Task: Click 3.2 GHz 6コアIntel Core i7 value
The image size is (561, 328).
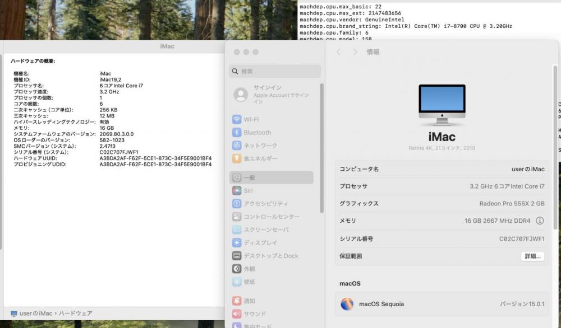Action: (507, 186)
